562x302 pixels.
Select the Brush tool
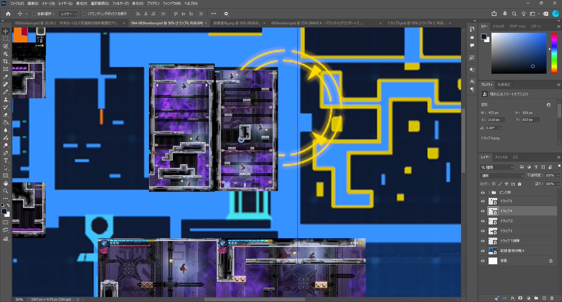[x=6, y=92]
